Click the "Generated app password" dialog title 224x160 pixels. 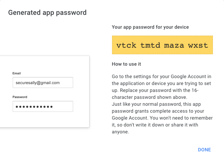47,13
